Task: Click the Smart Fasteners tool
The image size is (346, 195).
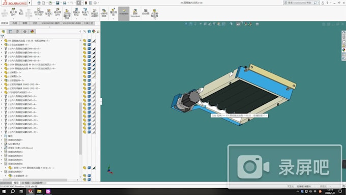Action: (49, 13)
